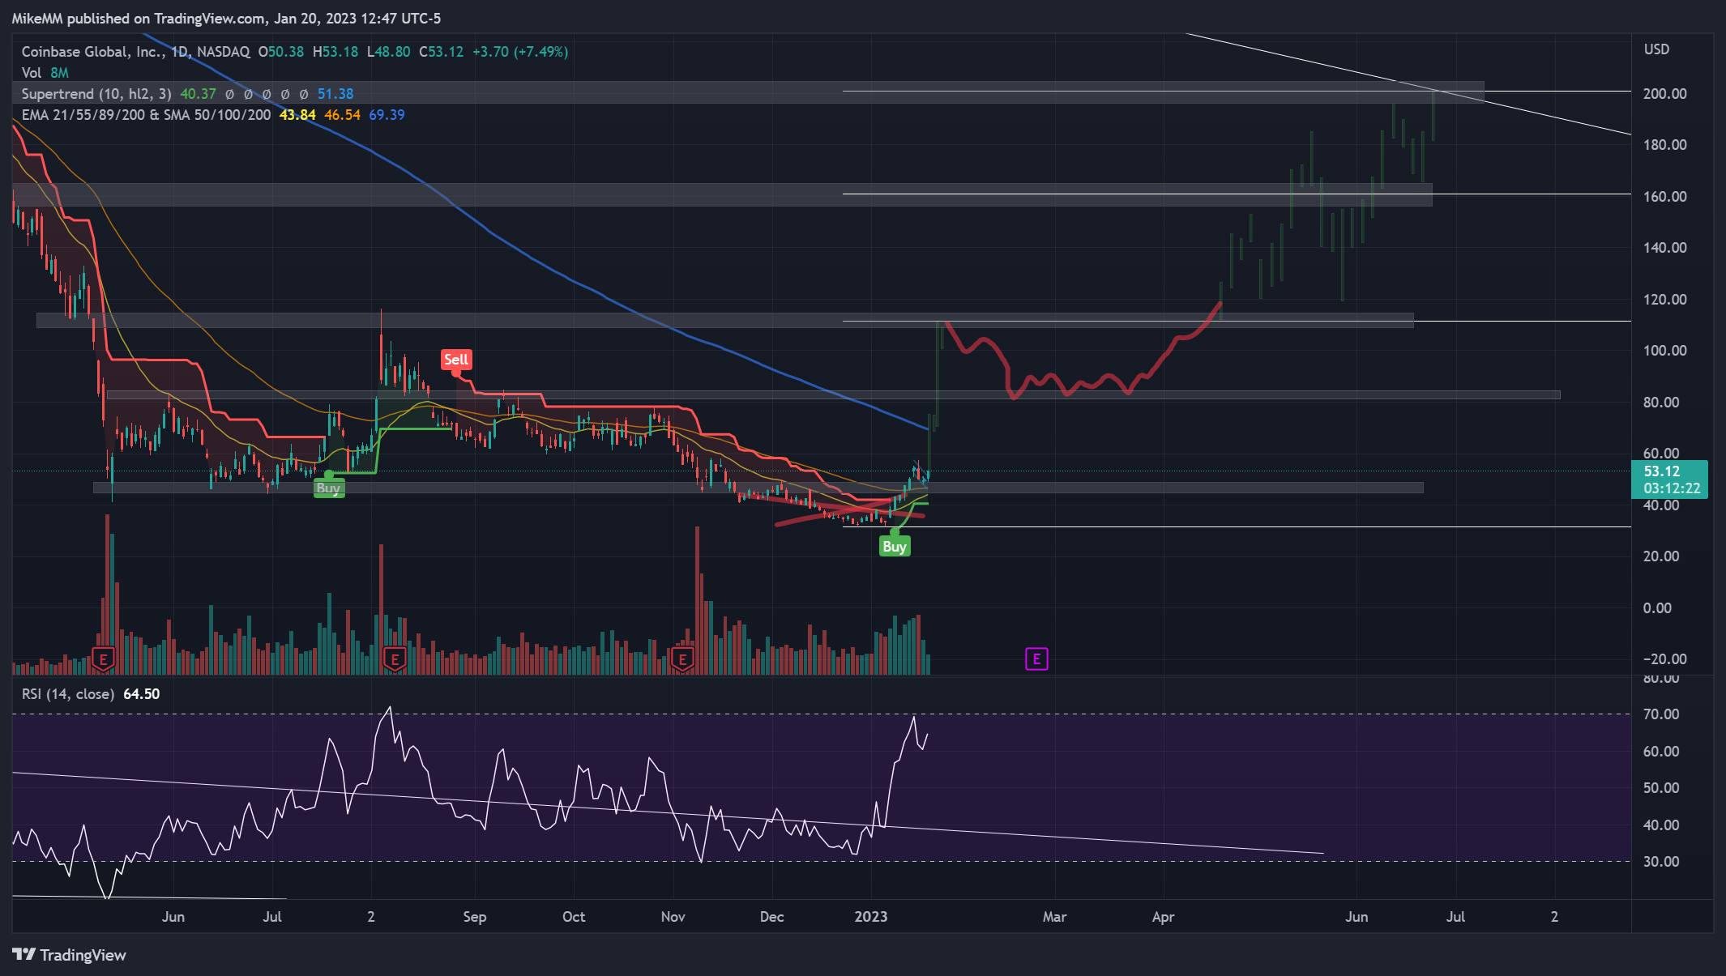Click the yellow EMA value 43.84
1726x976 pixels.
[x=297, y=115]
